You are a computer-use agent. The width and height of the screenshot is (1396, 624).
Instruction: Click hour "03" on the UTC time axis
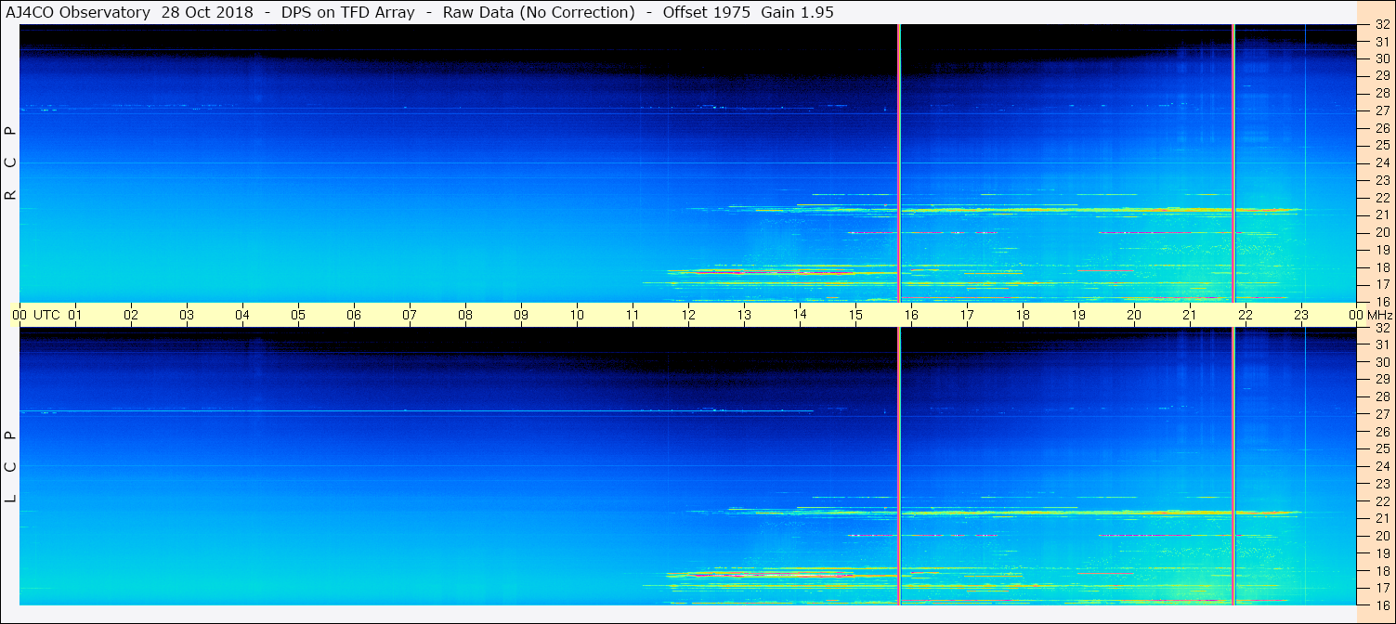(x=187, y=315)
